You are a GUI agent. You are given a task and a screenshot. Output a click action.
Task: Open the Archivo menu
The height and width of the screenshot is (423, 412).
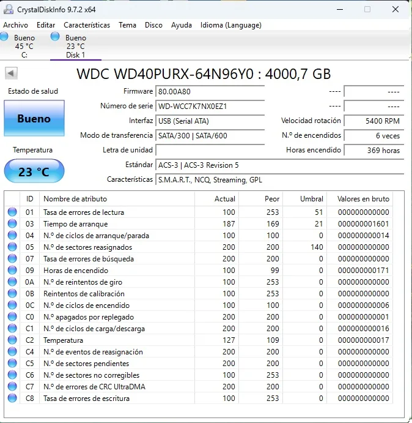point(16,25)
